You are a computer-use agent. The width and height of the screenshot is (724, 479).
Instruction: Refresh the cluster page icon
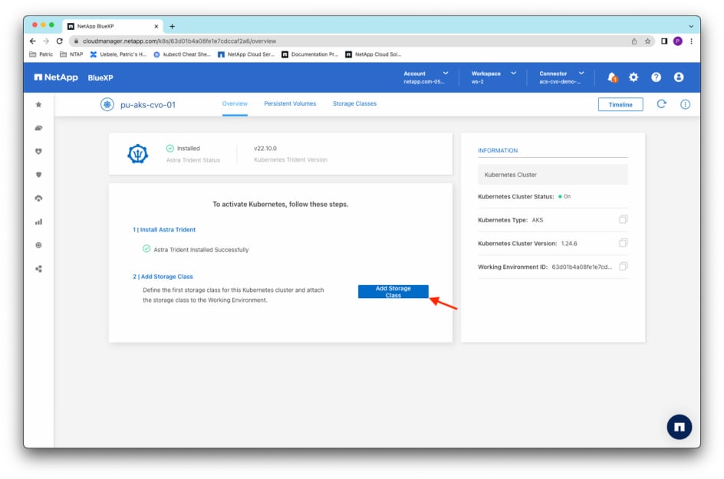click(x=661, y=103)
